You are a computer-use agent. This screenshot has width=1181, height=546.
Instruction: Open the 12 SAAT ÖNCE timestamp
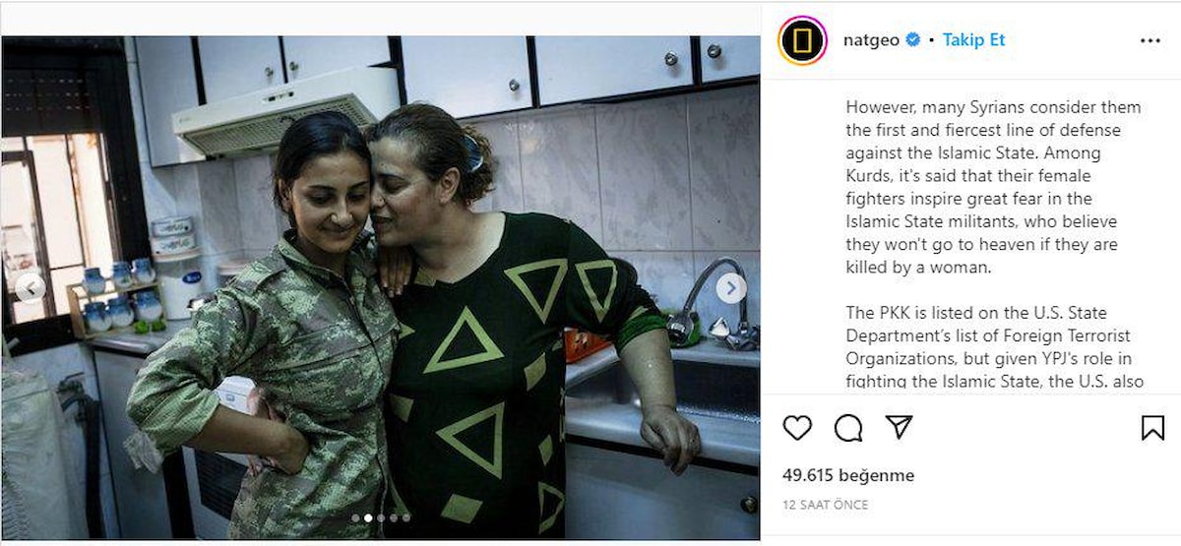tap(826, 505)
